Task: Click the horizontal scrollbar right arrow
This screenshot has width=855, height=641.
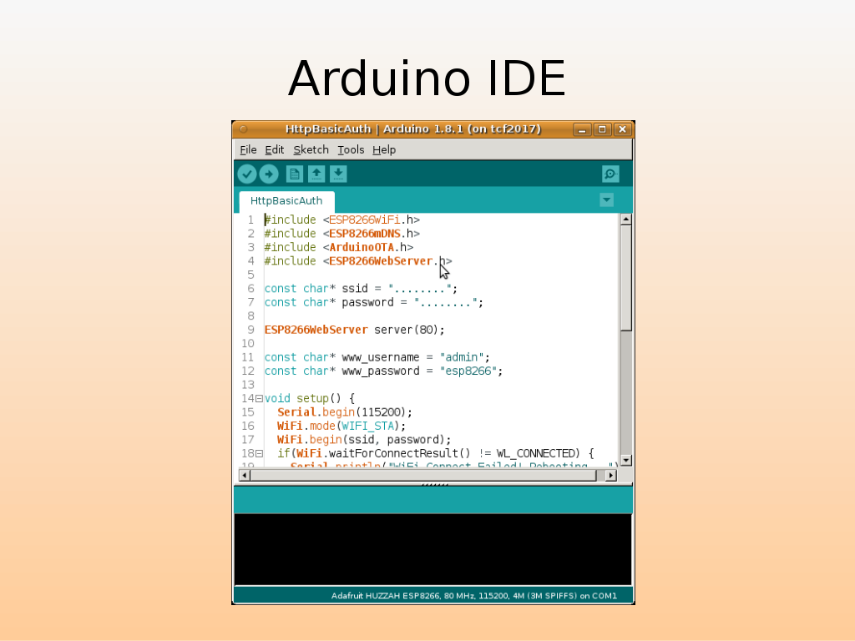Action: pos(610,475)
